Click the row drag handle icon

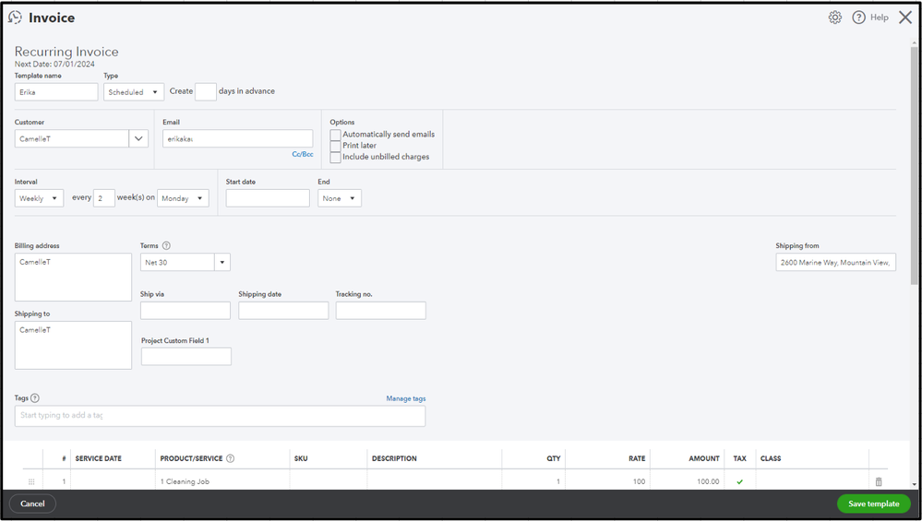pos(31,481)
